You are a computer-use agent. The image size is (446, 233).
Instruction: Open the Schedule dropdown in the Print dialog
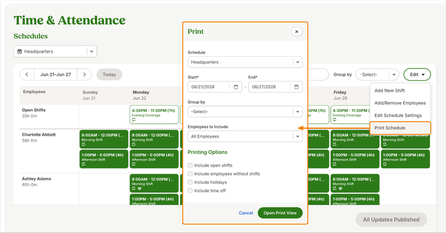[245, 62]
